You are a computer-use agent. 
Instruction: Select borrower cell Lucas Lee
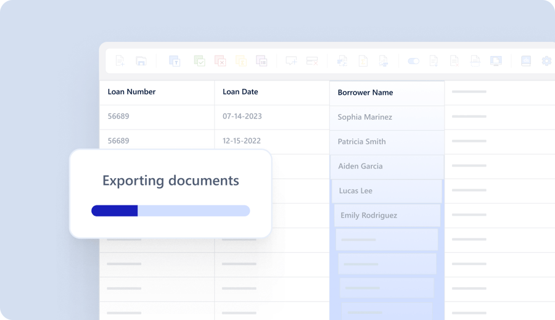tap(387, 191)
